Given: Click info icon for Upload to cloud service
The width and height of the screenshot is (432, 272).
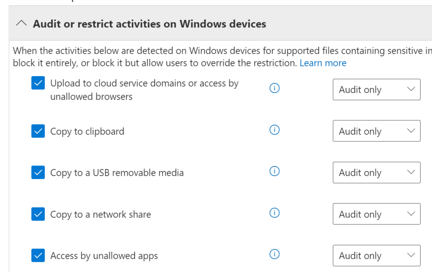Looking at the screenshot, I should click(x=274, y=88).
